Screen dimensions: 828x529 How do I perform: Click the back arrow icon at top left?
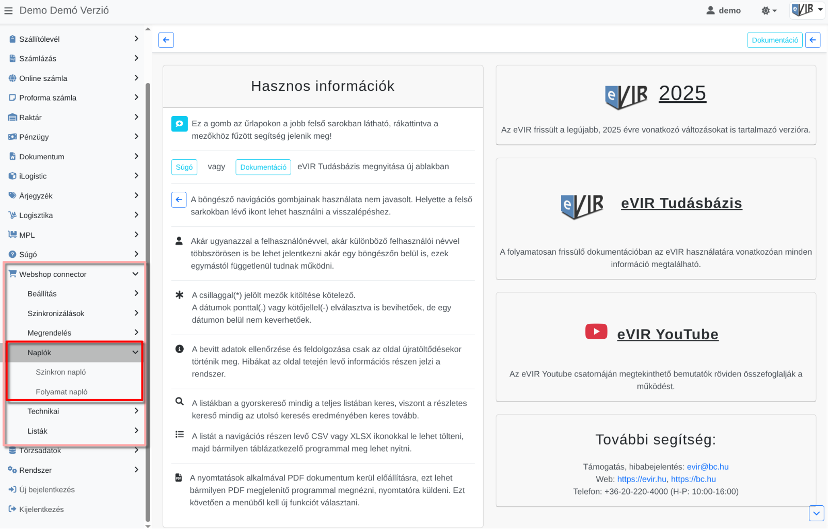(x=166, y=40)
